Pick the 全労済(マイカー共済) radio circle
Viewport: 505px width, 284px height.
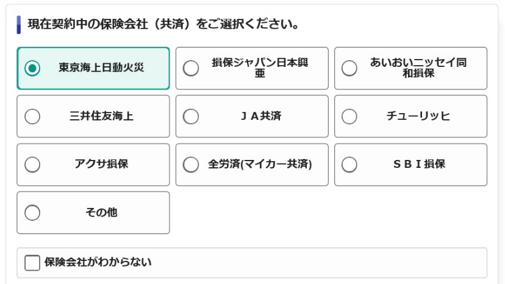pos(191,164)
